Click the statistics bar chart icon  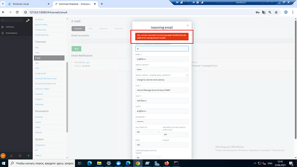[11, 156]
